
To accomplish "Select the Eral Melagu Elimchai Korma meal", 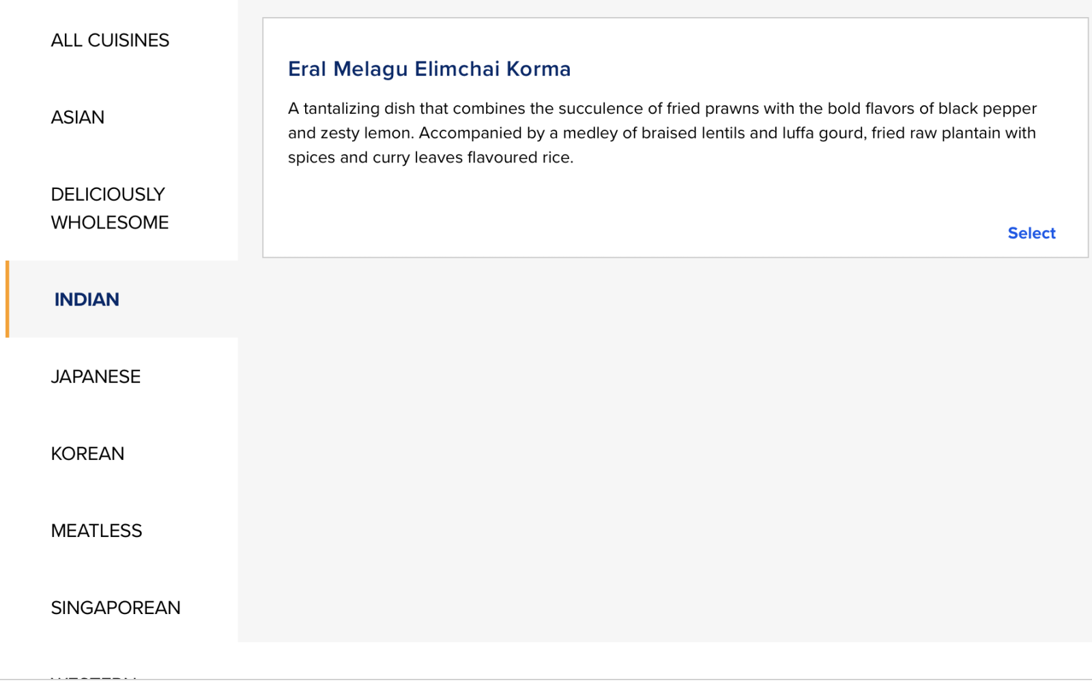I will tap(1031, 233).
